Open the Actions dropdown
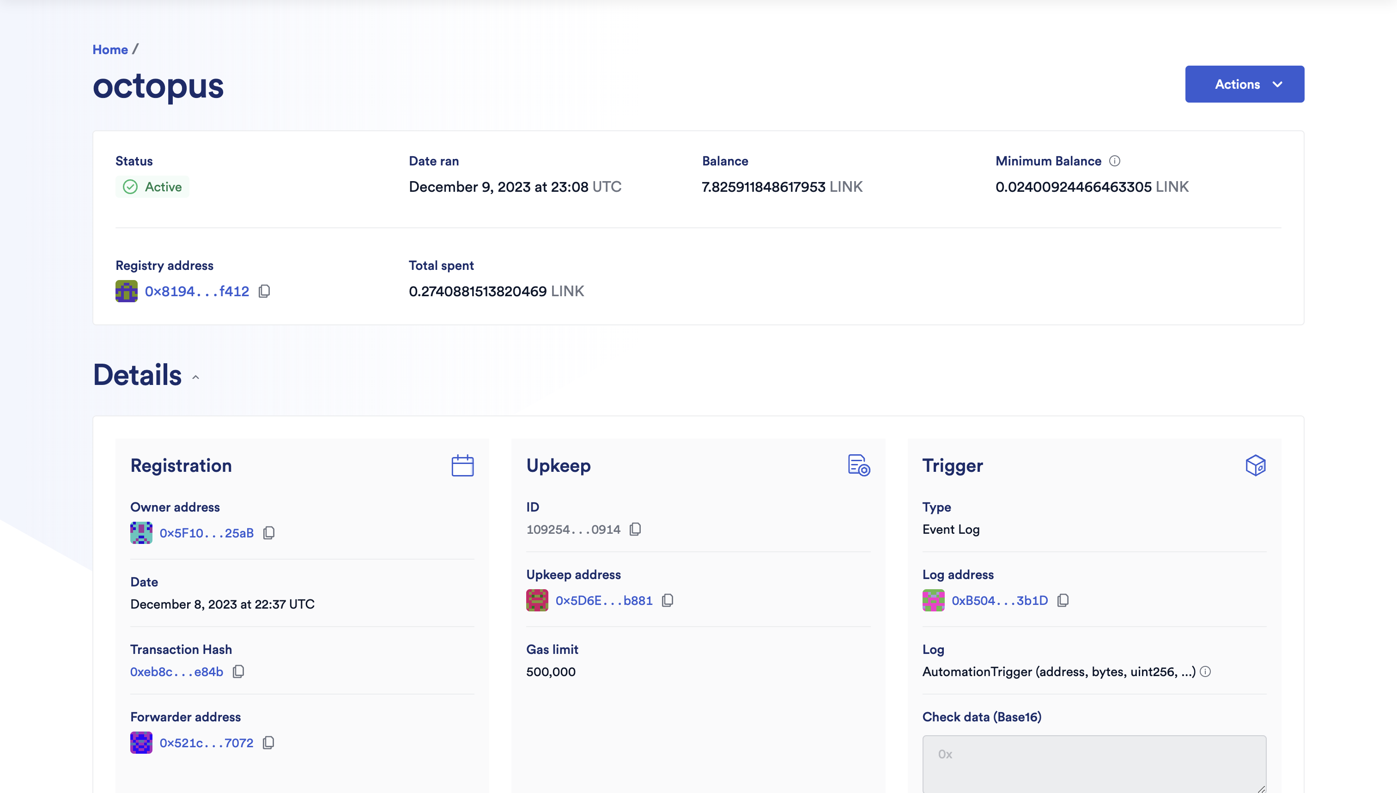1397x793 pixels. pyautogui.click(x=1244, y=85)
